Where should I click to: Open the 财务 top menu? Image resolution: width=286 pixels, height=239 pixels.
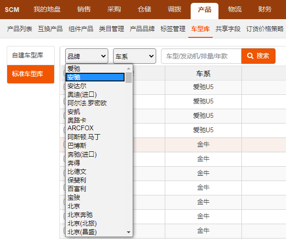265,9
